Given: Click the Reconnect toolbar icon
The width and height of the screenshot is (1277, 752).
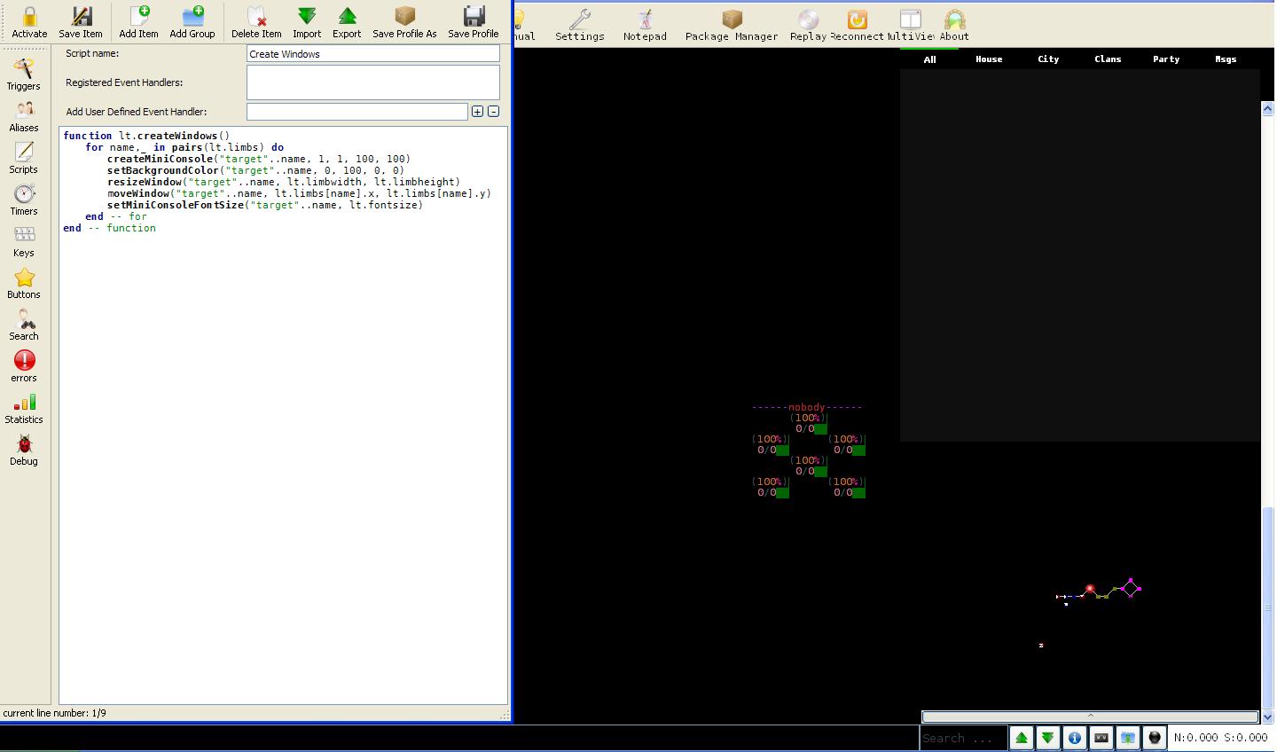Looking at the screenshot, I should [x=857, y=25].
